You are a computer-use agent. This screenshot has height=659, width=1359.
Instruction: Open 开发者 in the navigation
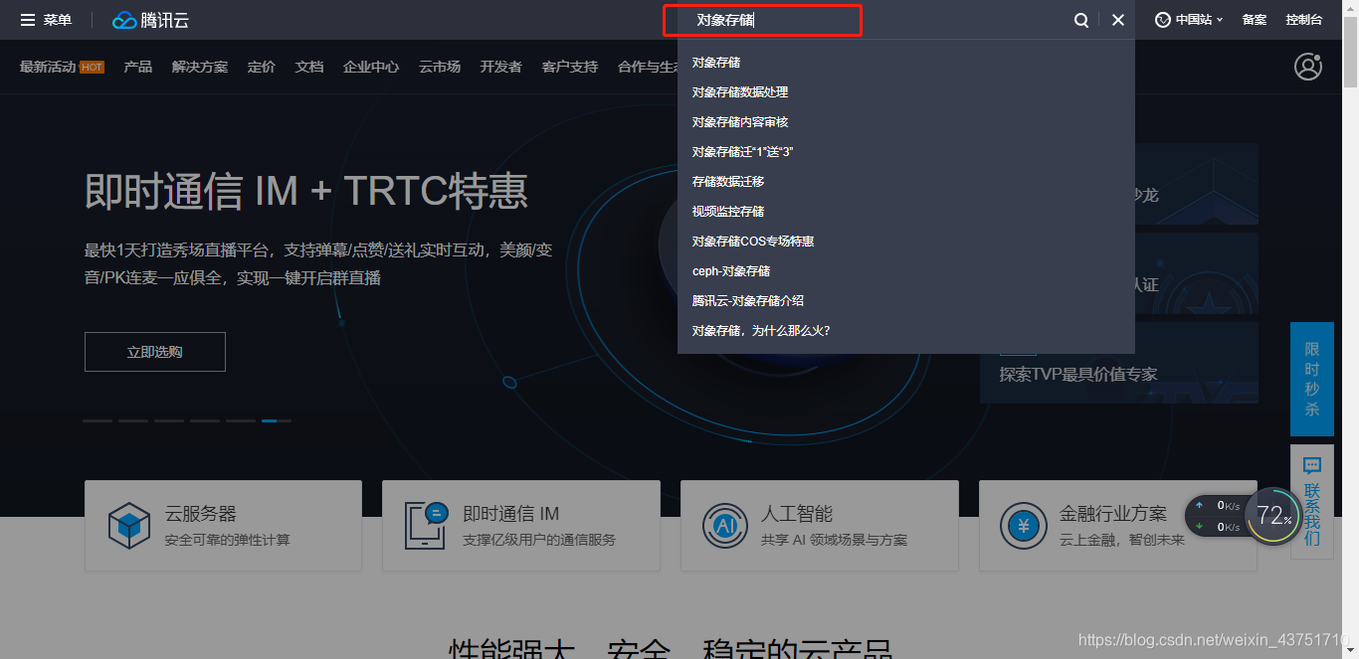(x=501, y=67)
